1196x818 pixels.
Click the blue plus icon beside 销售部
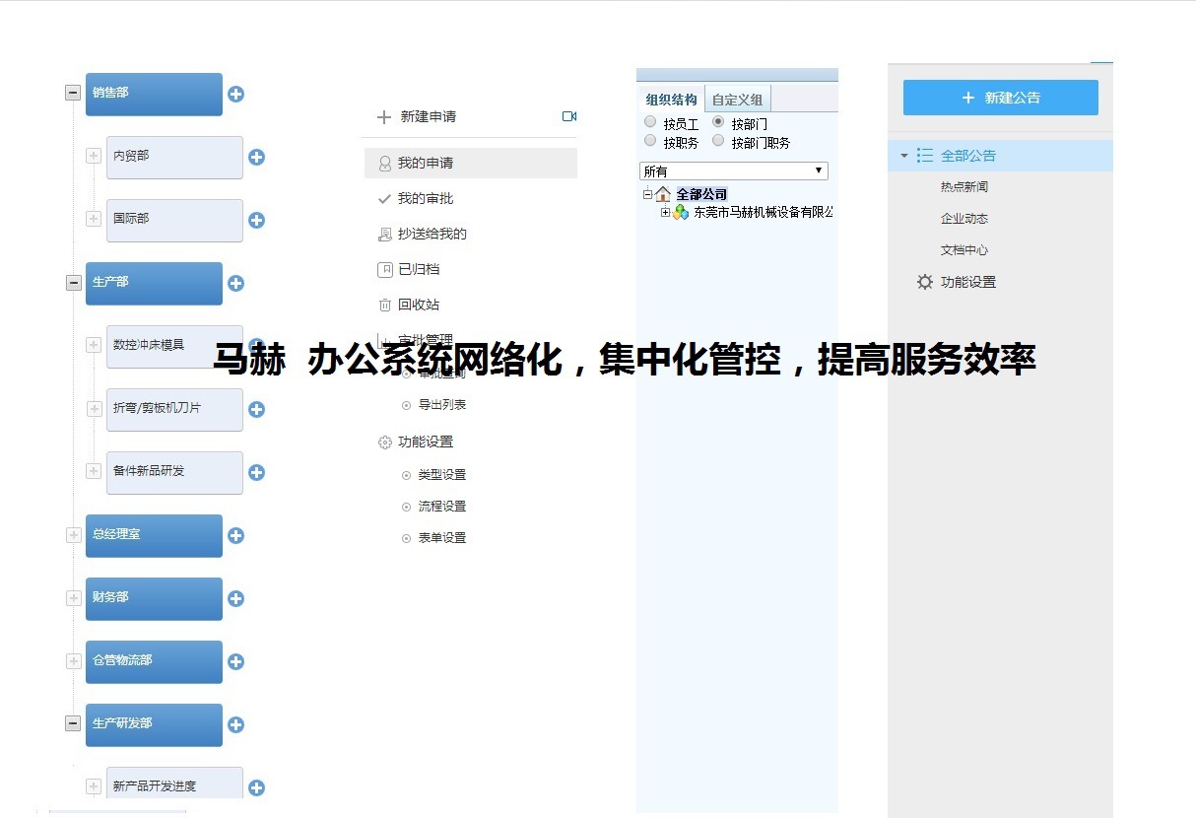[x=235, y=94]
